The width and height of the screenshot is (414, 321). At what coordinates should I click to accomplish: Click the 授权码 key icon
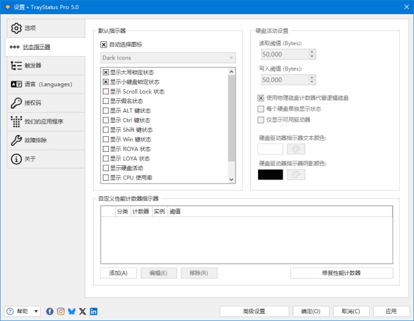[x=16, y=103]
